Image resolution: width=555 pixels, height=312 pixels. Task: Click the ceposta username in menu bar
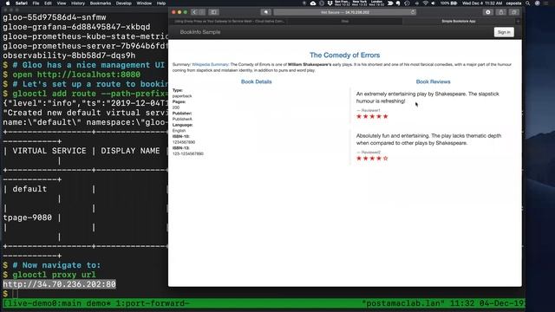point(513,3)
